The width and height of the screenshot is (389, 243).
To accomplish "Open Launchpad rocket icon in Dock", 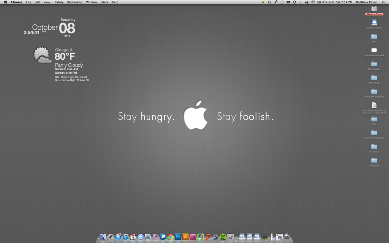I will [111, 237].
